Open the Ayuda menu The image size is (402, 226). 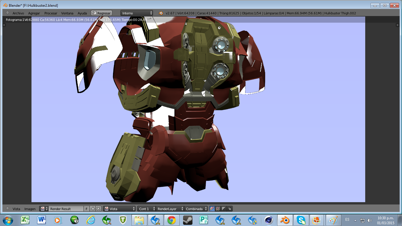(x=82, y=13)
